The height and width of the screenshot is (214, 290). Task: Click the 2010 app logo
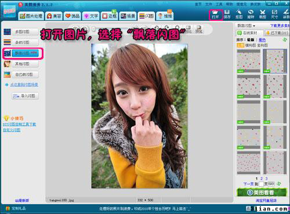(x=9, y=12)
